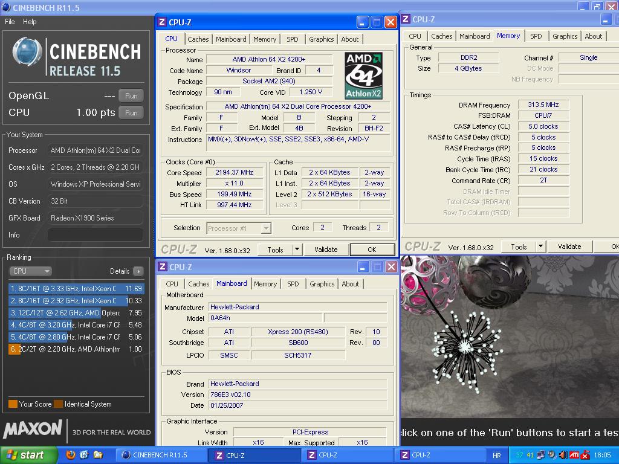619x464 pixels.
Task: Select Graphics tab in Memory CPU-Z window
Action: pos(565,36)
